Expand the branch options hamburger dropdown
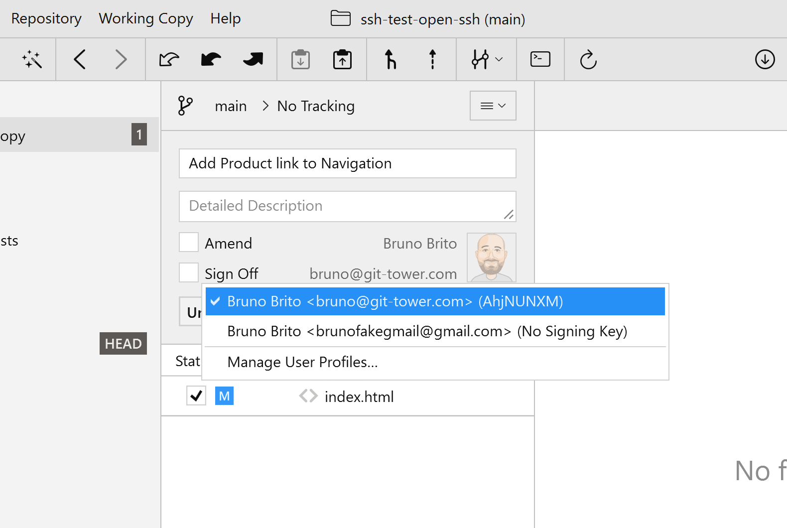 pyautogui.click(x=493, y=106)
